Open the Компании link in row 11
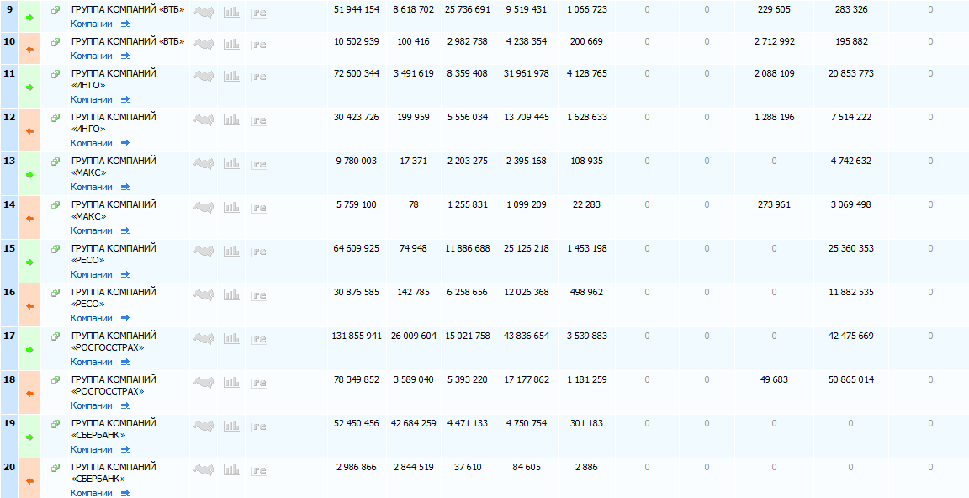 click(92, 99)
